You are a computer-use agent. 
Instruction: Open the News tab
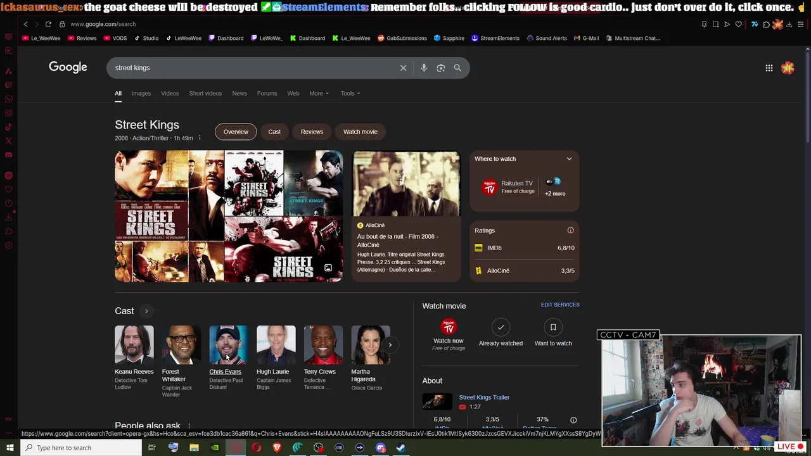(239, 93)
